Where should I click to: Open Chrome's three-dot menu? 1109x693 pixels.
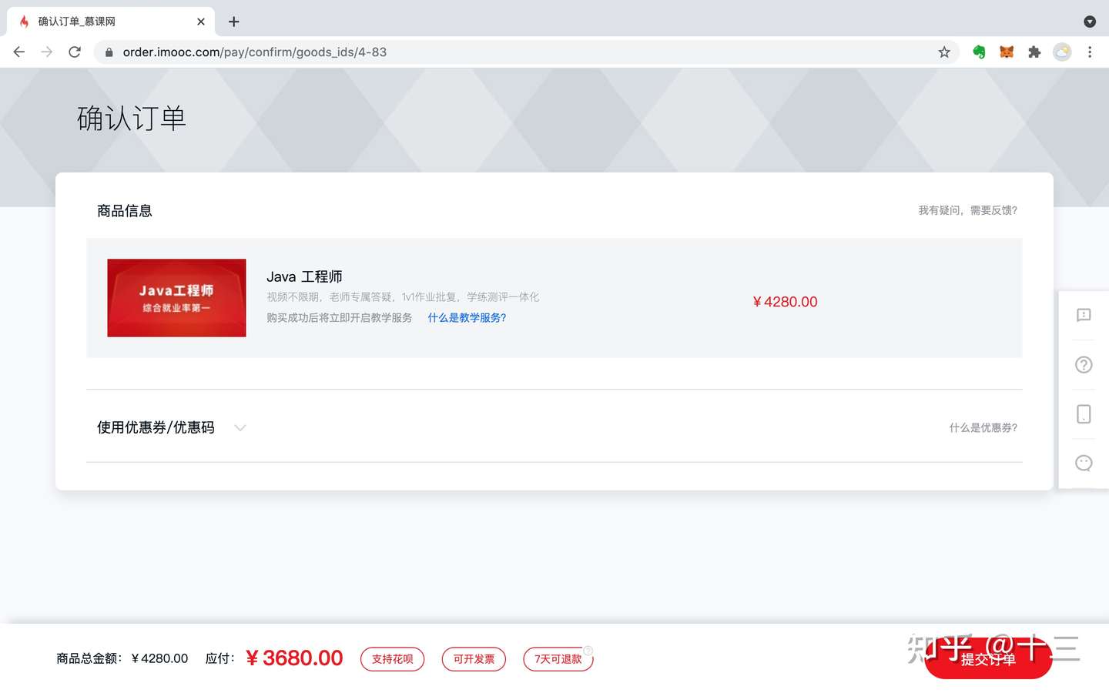pyautogui.click(x=1090, y=52)
